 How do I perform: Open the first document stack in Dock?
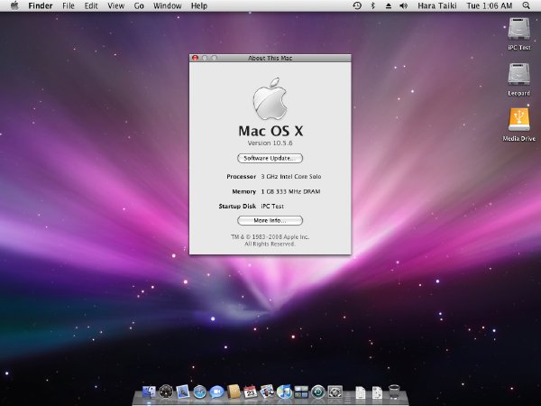360,392
